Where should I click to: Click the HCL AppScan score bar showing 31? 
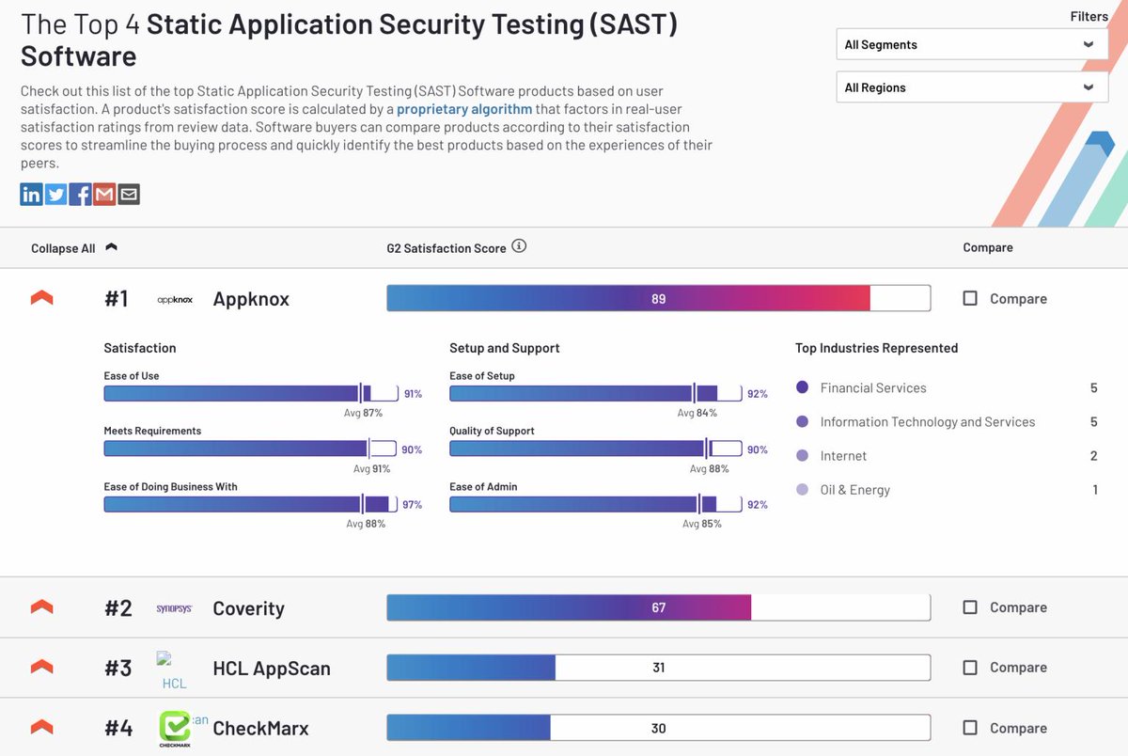click(658, 668)
